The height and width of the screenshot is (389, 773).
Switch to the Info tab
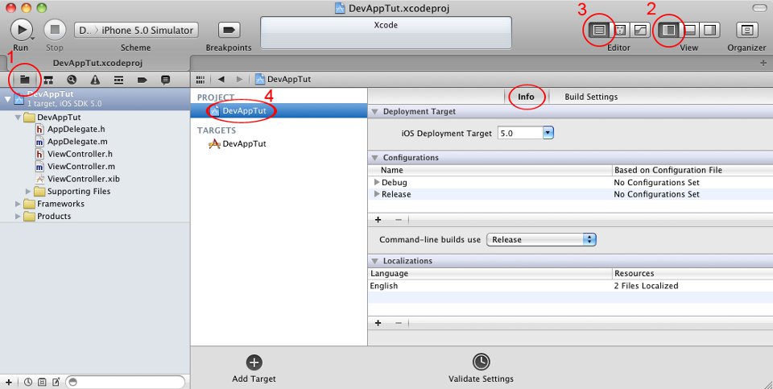pyautogui.click(x=526, y=97)
